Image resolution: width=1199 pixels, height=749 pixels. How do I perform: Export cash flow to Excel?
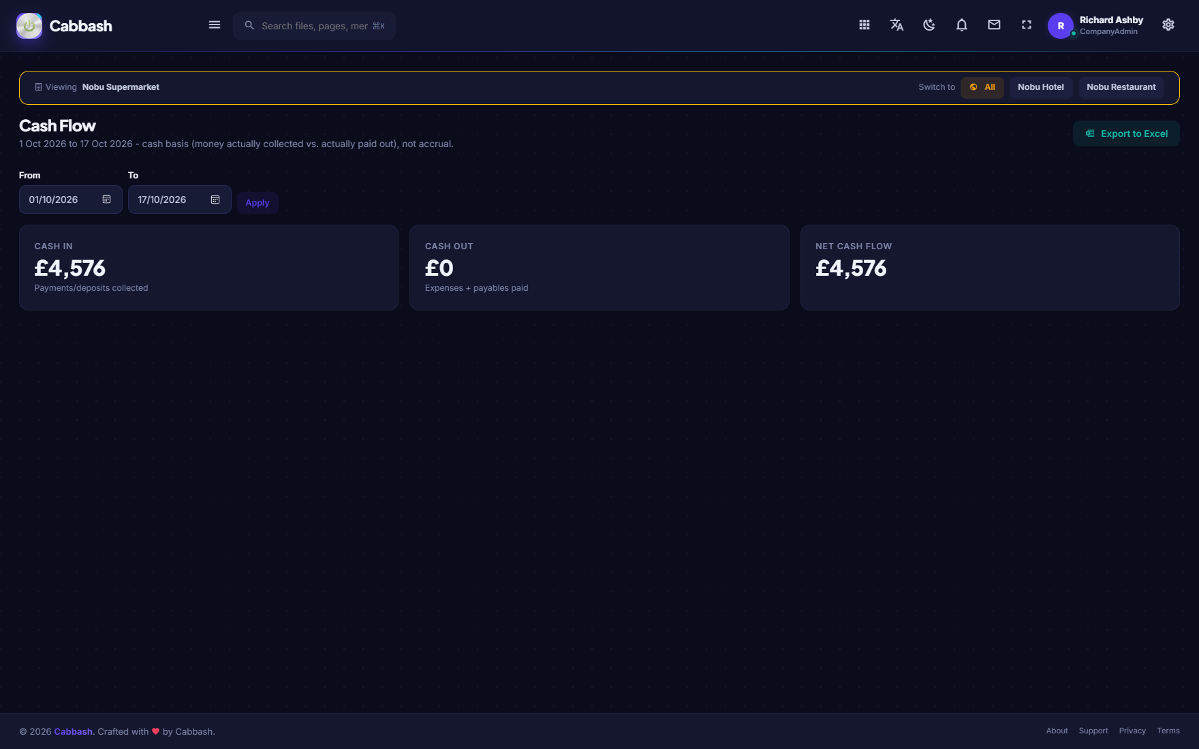click(x=1126, y=133)
